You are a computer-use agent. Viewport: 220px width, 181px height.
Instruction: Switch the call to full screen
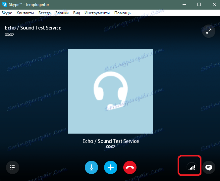209,31
